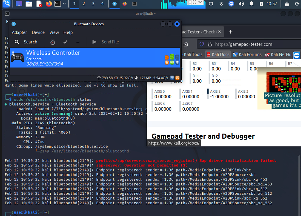301x216 pixels.
Task: Click the gamepad-tester.com address bar
Action: click(x=250, y=44)
